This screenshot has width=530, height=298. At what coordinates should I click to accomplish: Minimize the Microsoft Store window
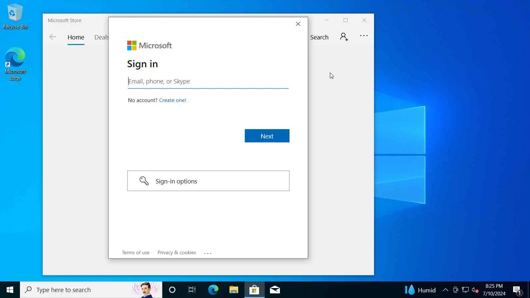point(327,20)
